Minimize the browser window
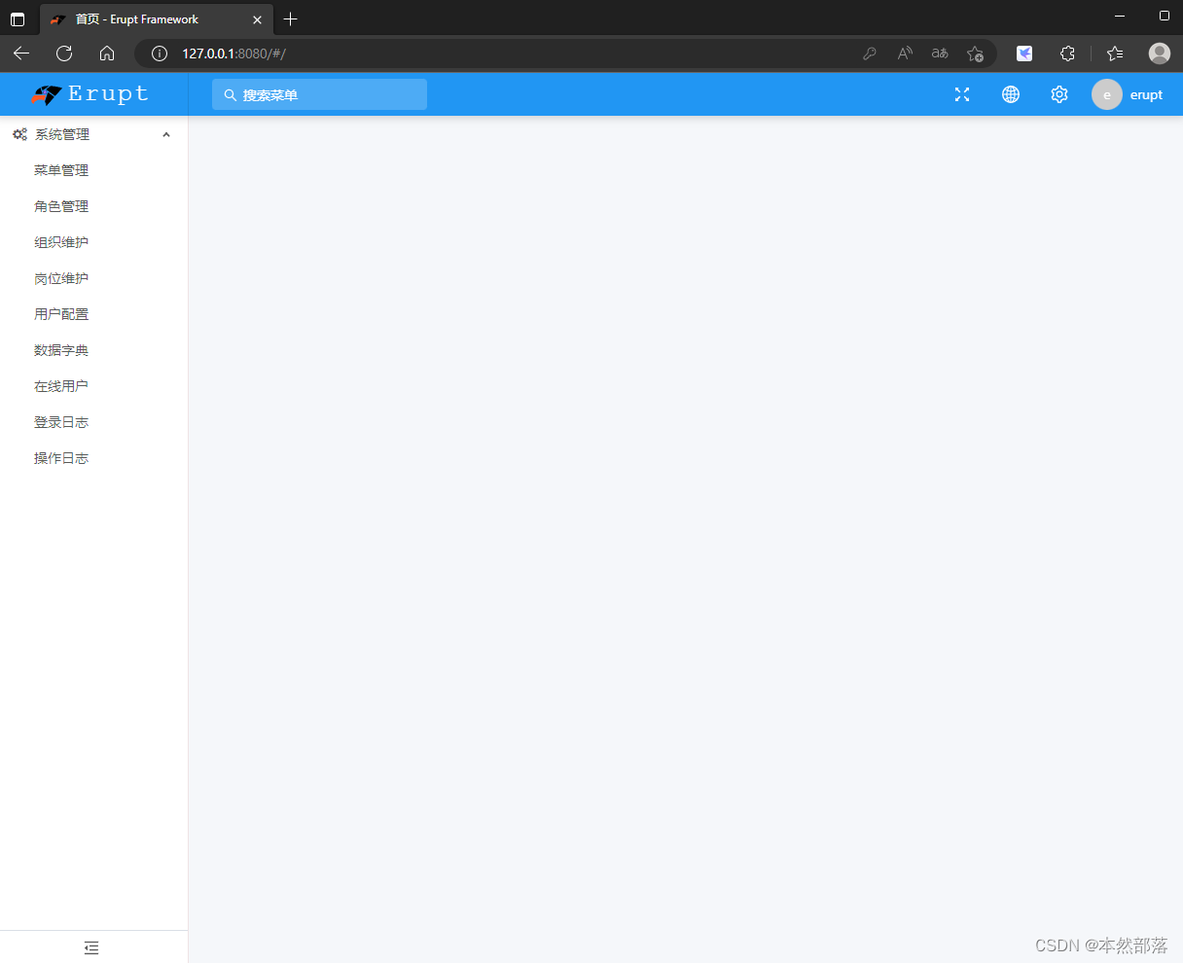 click(1120, 17)
